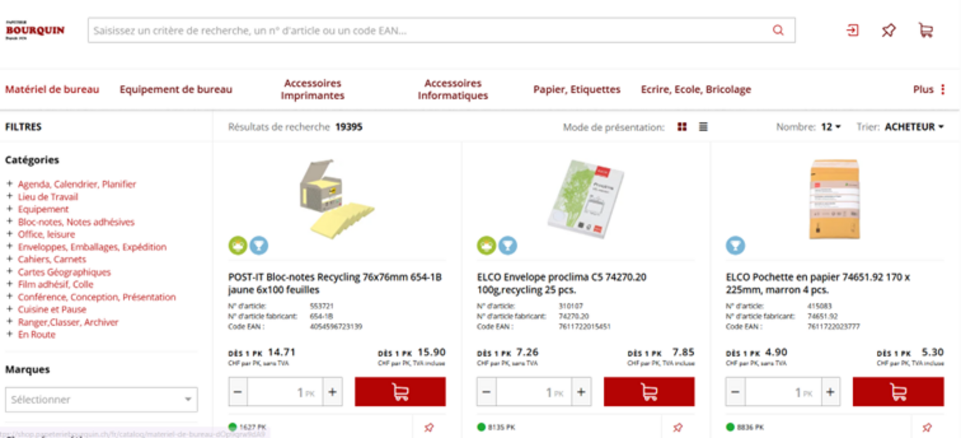This screenshot has height=438, width=961.
Task: Expand the Equipement category
Action: pos(9,209)
